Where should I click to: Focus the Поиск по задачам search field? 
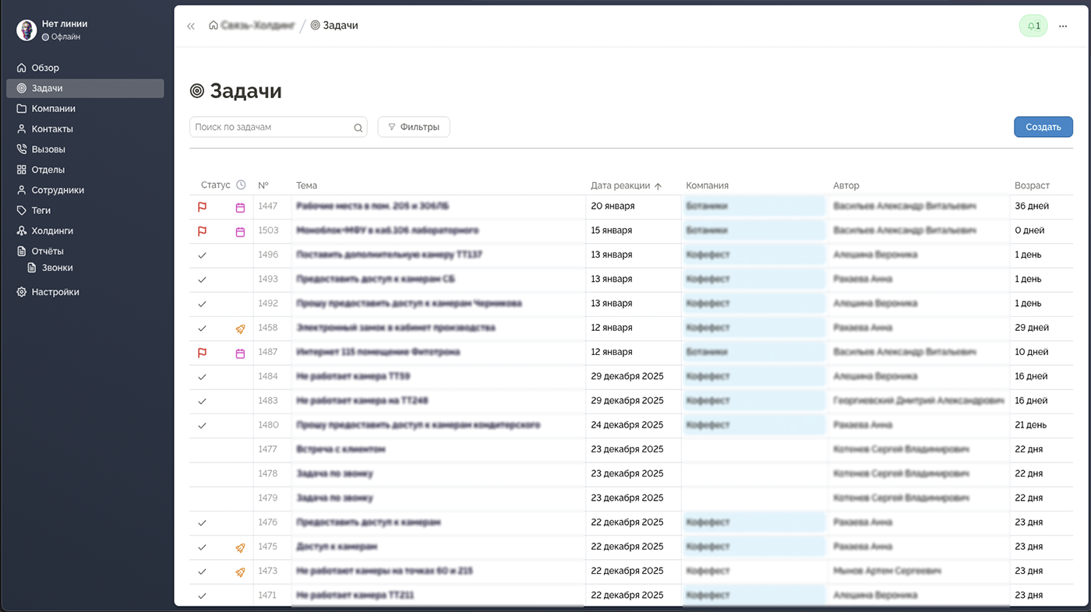pos(270,127)
